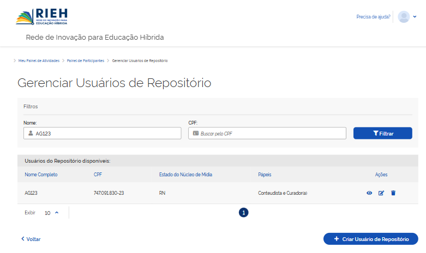This screenshot has height=253, width=426.
Task: Click the Papéis column header
Action: pyautogui.click(x=265, y=175)
